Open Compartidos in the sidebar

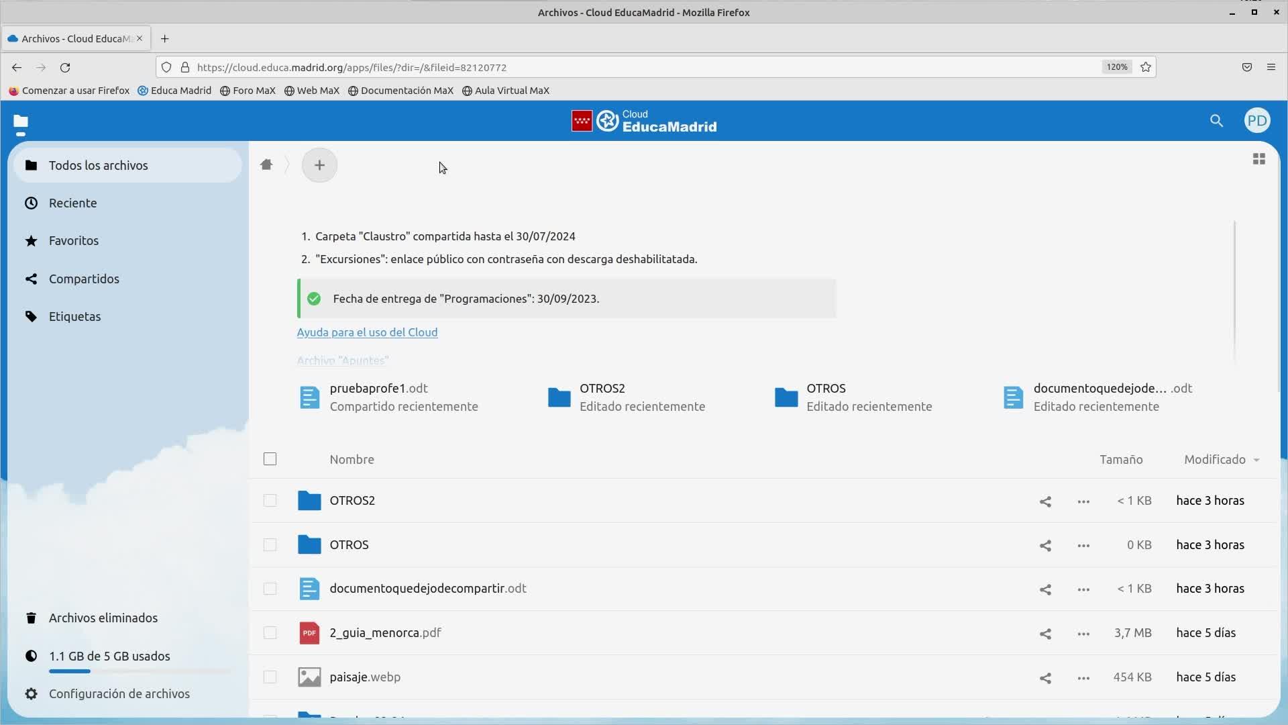click(84, 279)
